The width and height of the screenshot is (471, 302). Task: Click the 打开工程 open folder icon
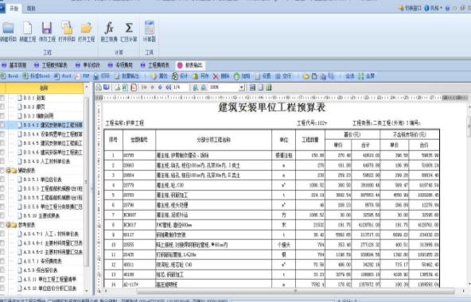coord(86,28)
